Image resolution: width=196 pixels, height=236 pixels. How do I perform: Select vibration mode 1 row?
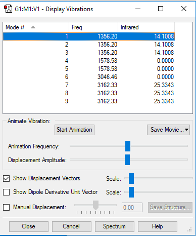click(x=89, y=36)
